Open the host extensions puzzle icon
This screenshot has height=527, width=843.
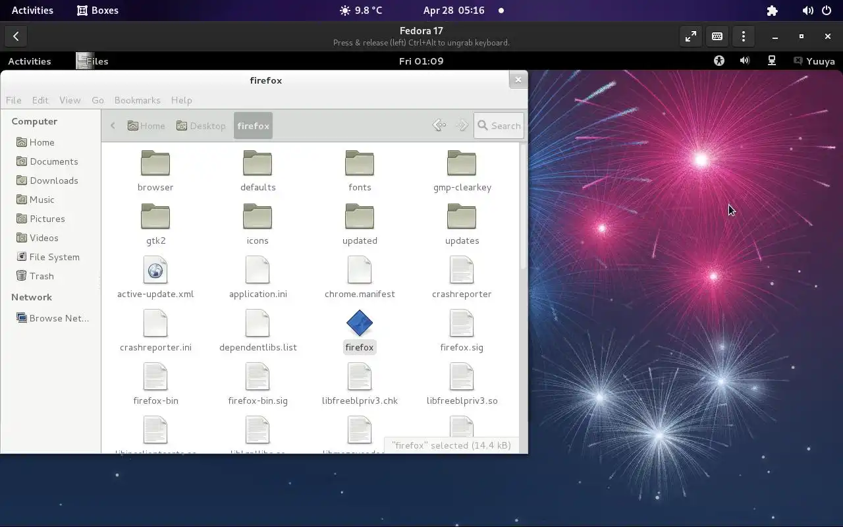[x=773, y=11]
